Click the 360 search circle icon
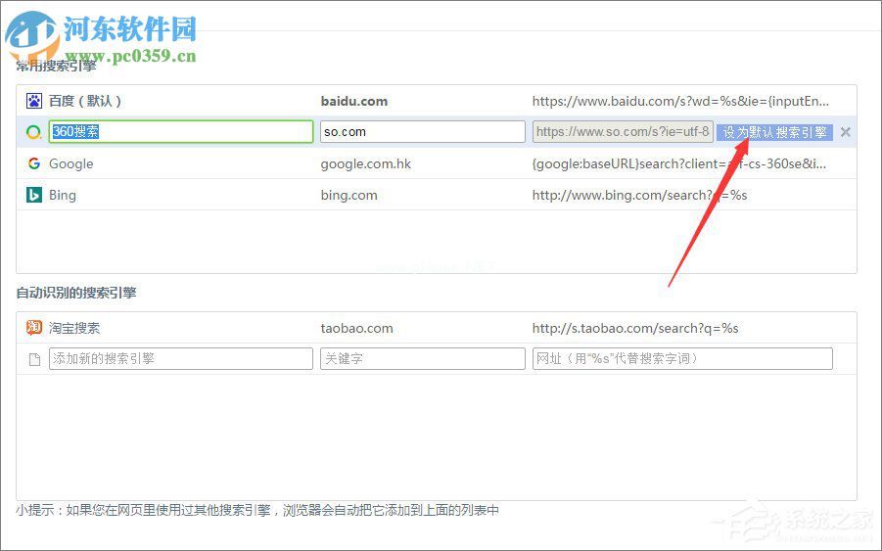Image resolution: width=882 pixels, height=551 pixels. [33, 132]
